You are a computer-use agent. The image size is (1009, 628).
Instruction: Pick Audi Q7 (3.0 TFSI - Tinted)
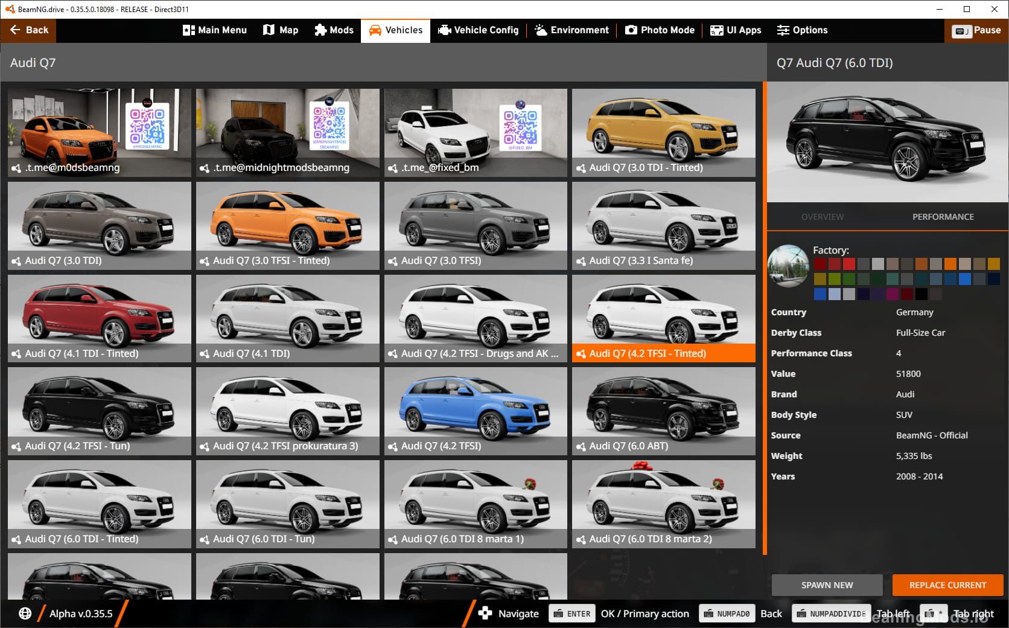(x=288, y=226)
